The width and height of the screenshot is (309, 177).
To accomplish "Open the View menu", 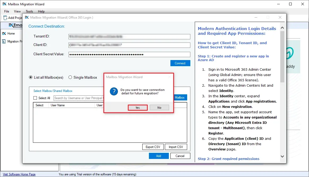I will click(x=17, y=11).
